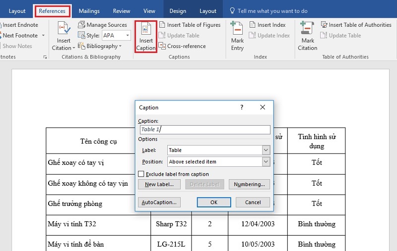Viewport: 397px width, 251px height.
Task: Open the References tab
Action: pos(52,11)
